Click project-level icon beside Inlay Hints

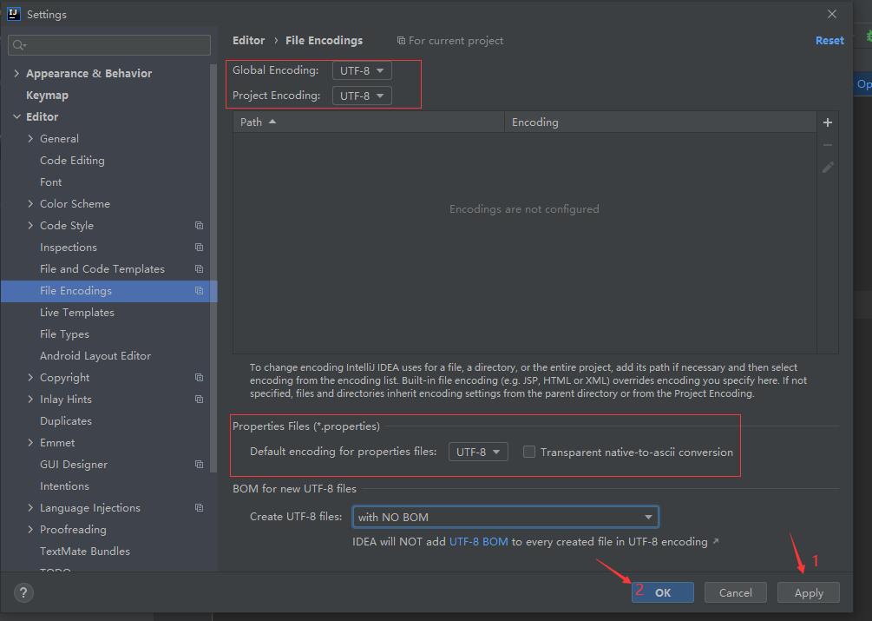199,399
